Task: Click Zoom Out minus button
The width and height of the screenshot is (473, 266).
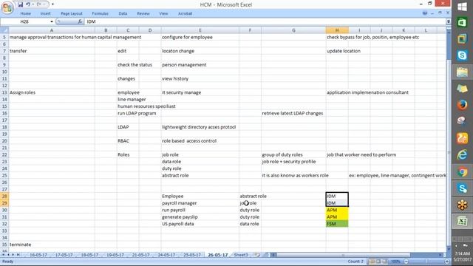Action: click(x=406, y=262)
